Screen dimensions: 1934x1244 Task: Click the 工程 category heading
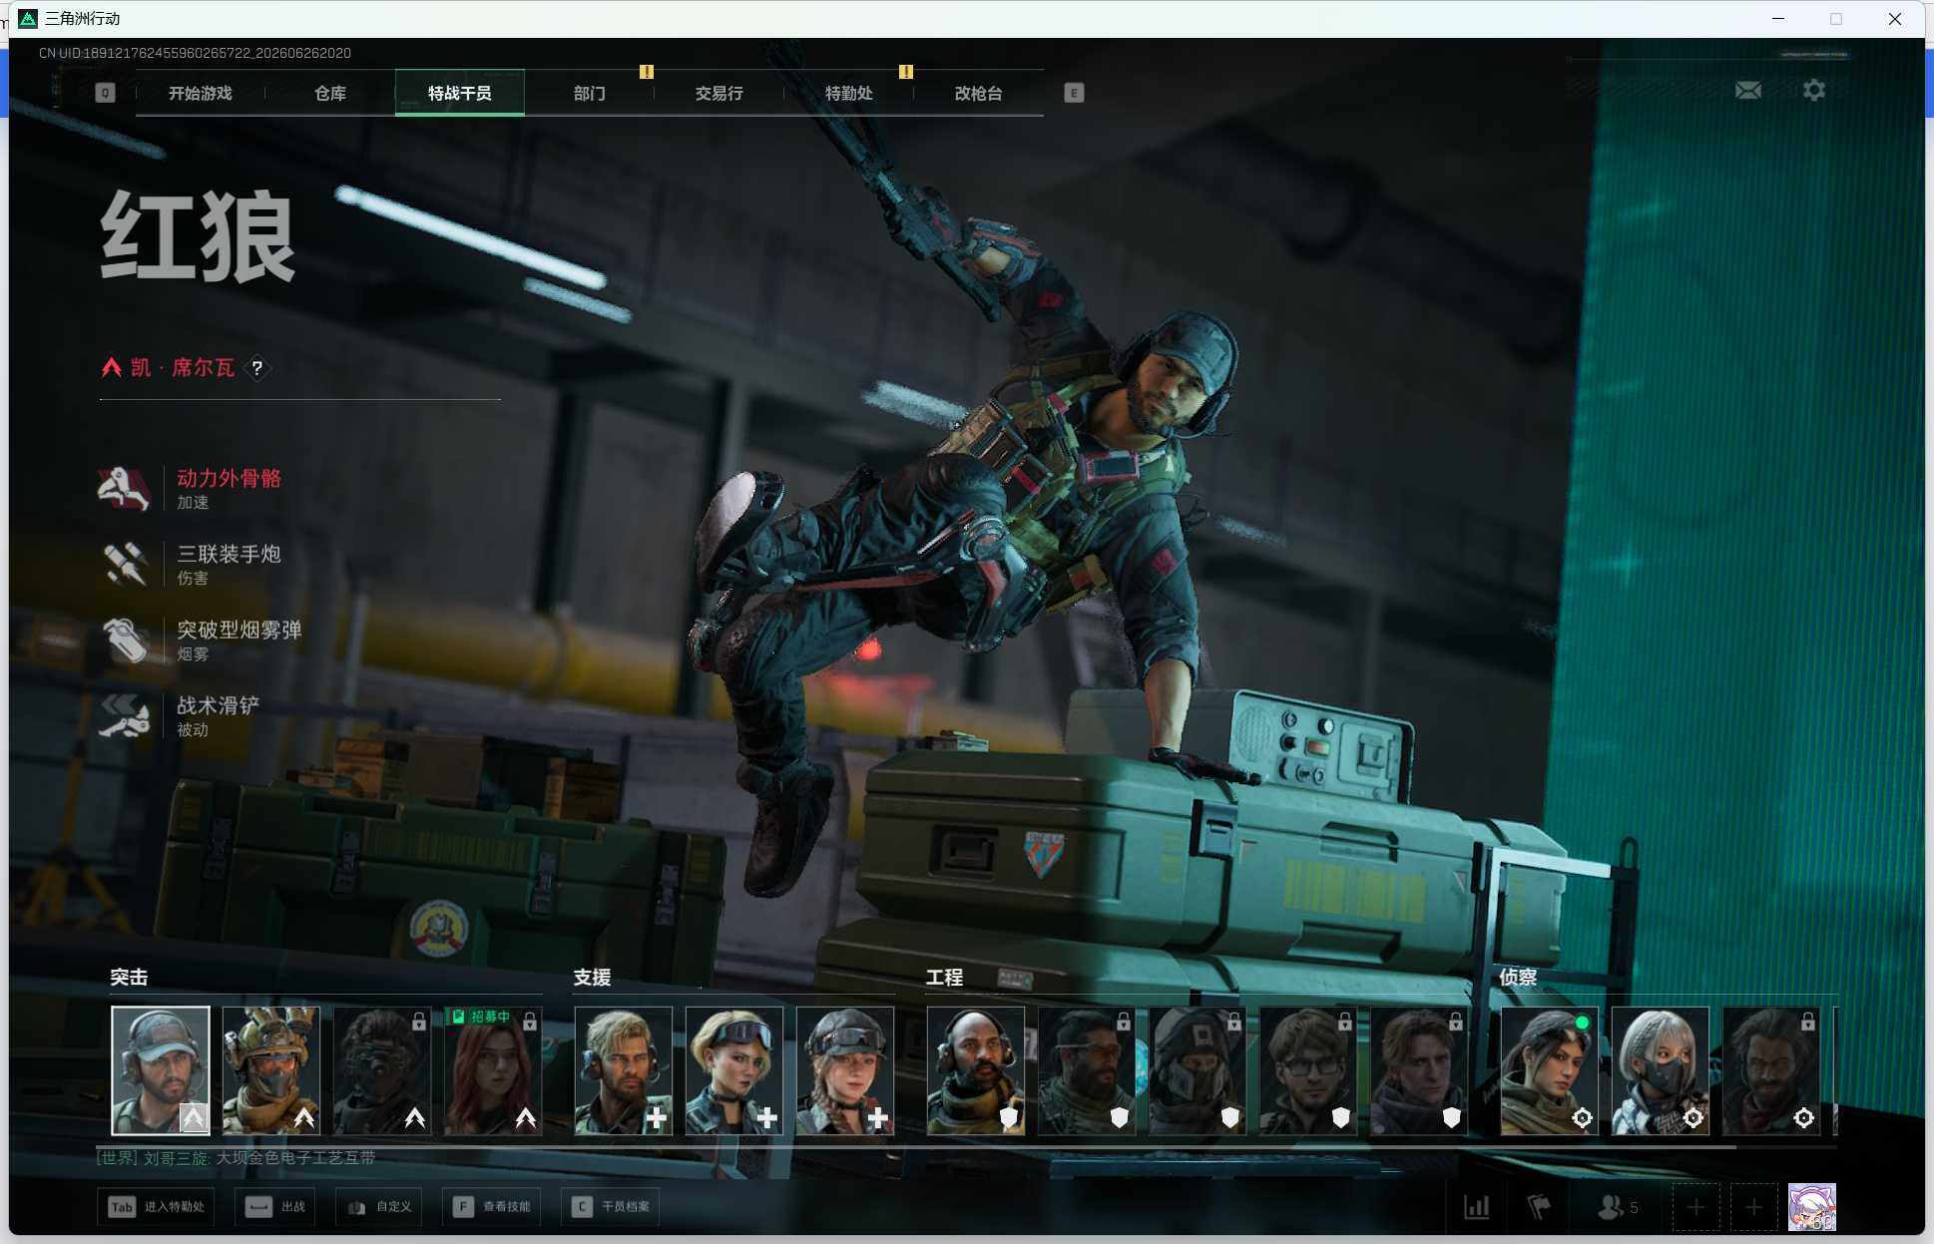(x=944, y=978)
